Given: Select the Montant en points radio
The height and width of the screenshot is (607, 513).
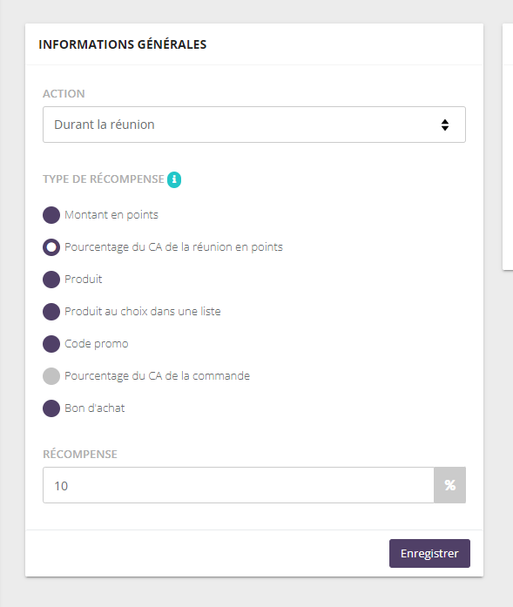Looking at the screenshot, I should pos(51,215).
